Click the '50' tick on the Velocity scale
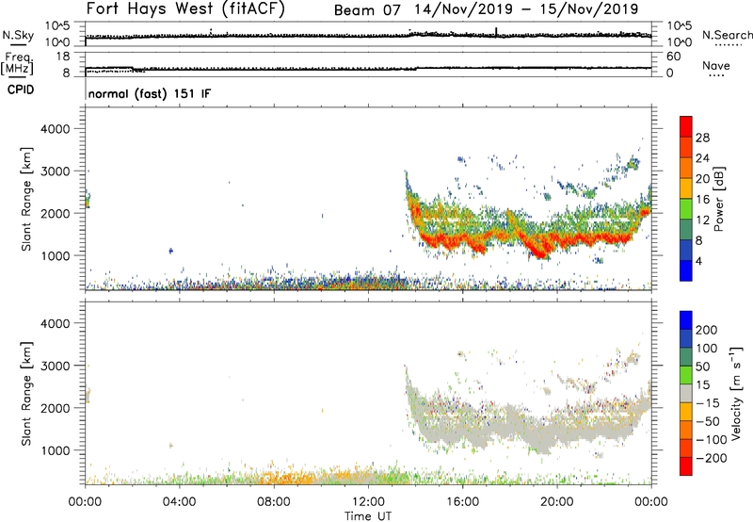Viewport: 753px width, 522px height. point(702,367)
